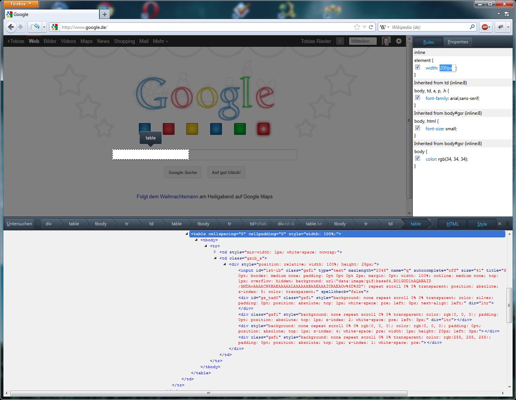Collapse the div position relative node

(x=225, y=264)
